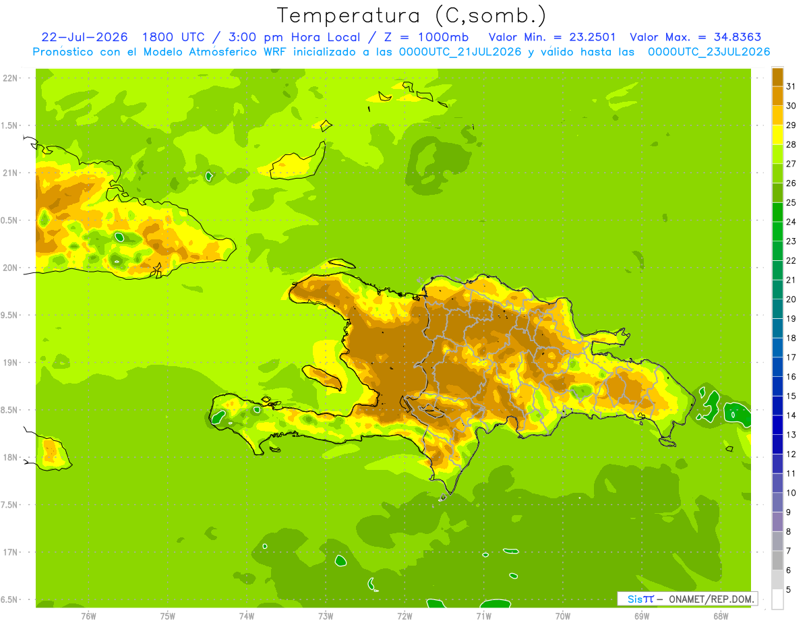The image size is (809, 625).
Task: Click the dark blue legend swatch between 13 and 14
Action: click(x=777, y=425)
